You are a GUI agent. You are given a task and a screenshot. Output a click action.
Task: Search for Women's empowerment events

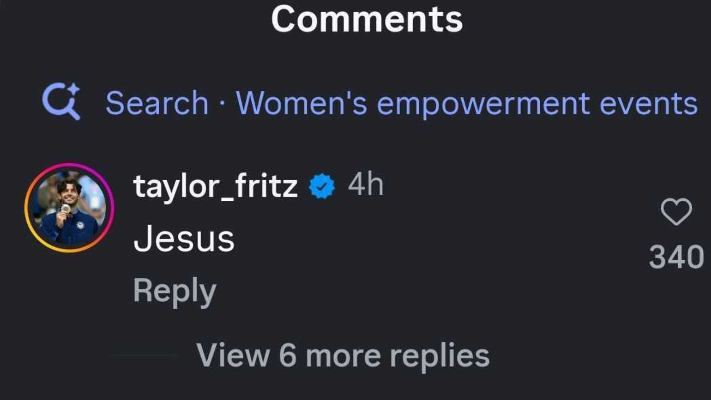pyautogui.click(x=466, y=104)
